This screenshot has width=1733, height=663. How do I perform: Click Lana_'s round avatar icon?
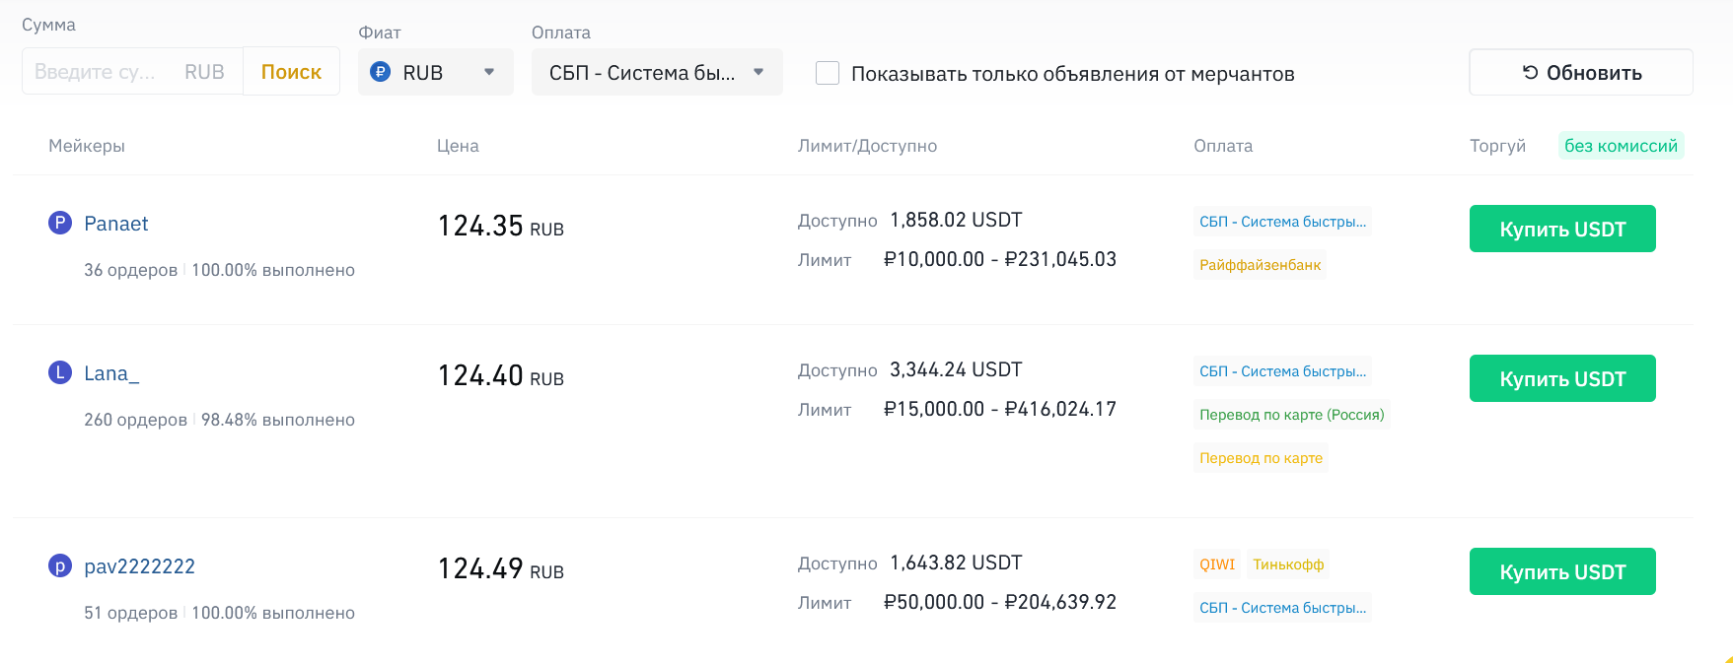tap(60, 372)
